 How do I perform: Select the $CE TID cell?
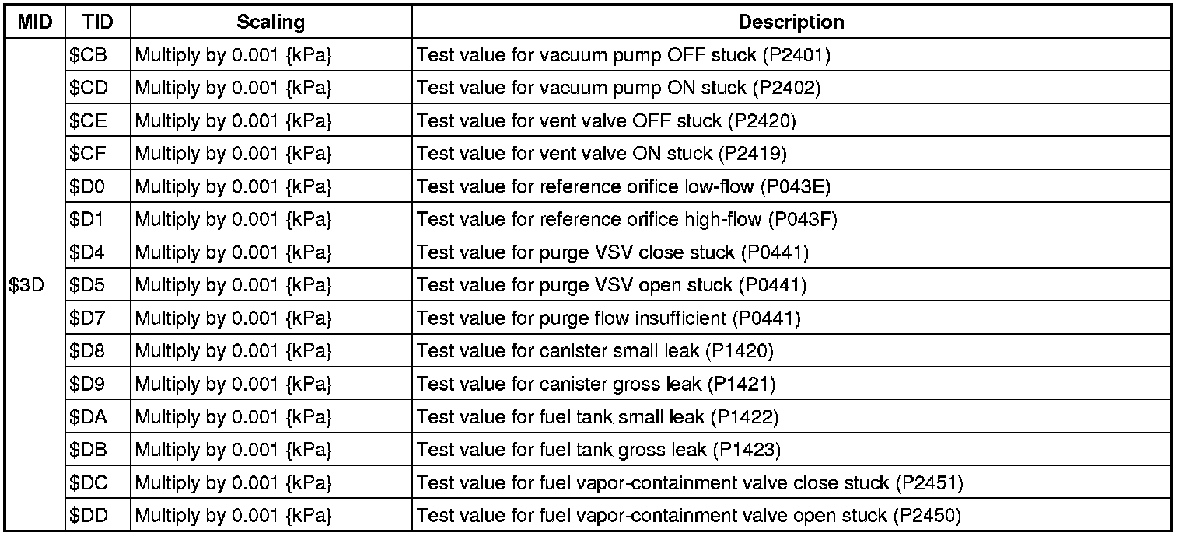(x=87, y=121)
